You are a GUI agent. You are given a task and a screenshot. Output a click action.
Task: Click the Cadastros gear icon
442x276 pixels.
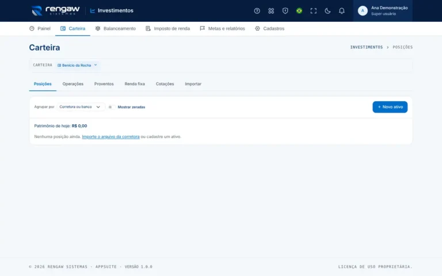coord(257,28)
